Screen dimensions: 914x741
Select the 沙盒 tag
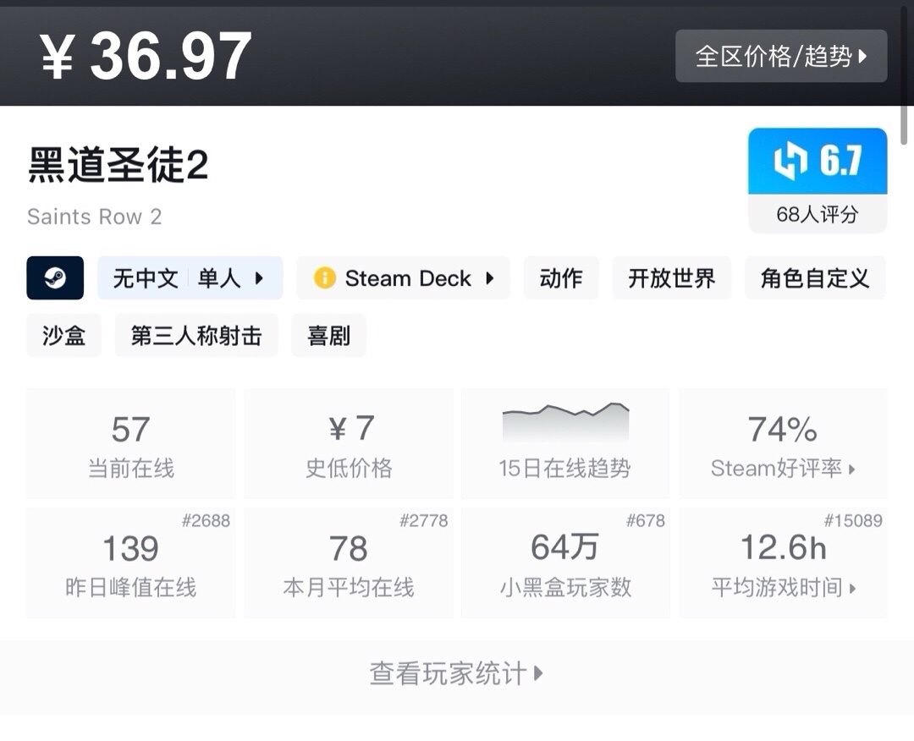(x=64, y=335)
